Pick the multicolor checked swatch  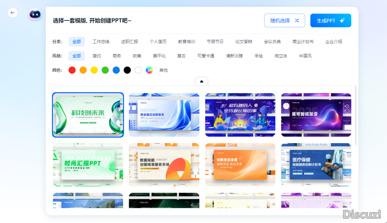point(149,70)
